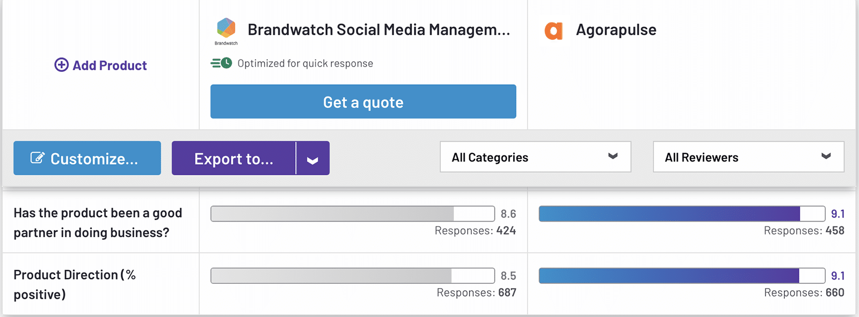Click Agorapulse Product Direction 9.1 score

tap(838, 276)
